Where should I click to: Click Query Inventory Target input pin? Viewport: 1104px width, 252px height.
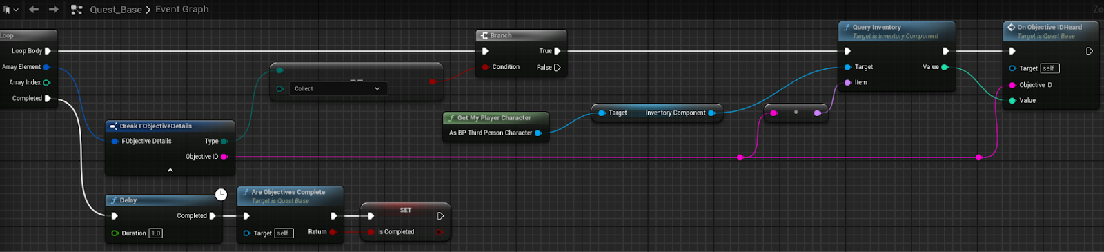(848, 67)
